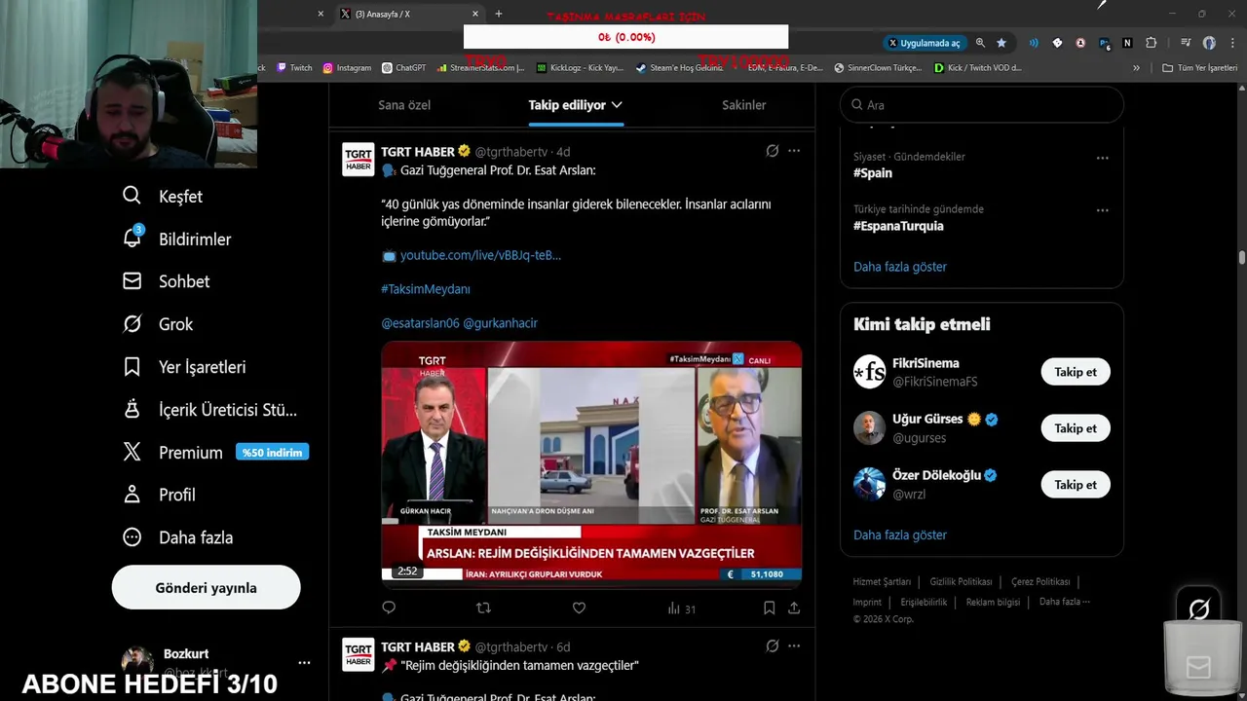Open Keşfet explore page
Screen dimensions: 1247x701
tap(163, 196)
